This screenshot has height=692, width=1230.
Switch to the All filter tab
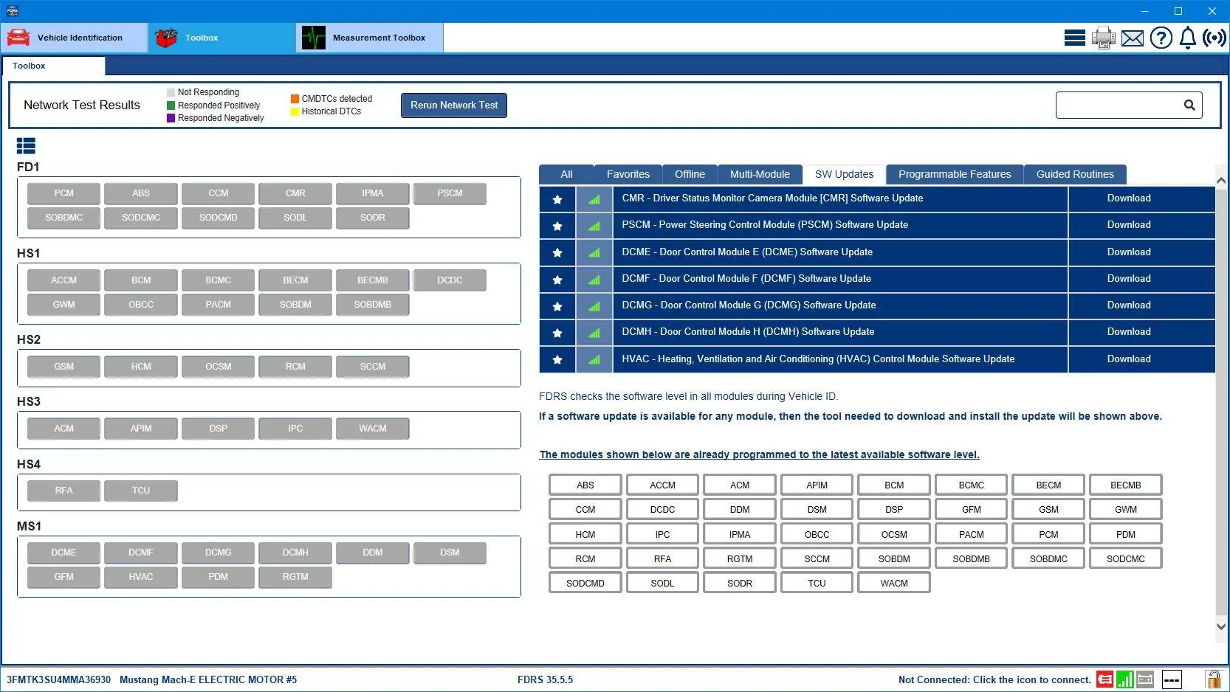566,175
